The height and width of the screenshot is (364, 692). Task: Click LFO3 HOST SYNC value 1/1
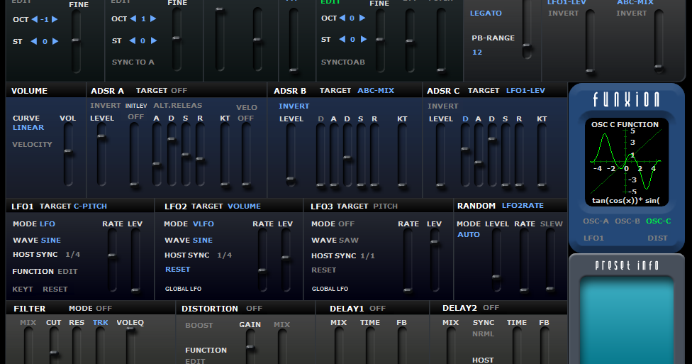[367, 255]
